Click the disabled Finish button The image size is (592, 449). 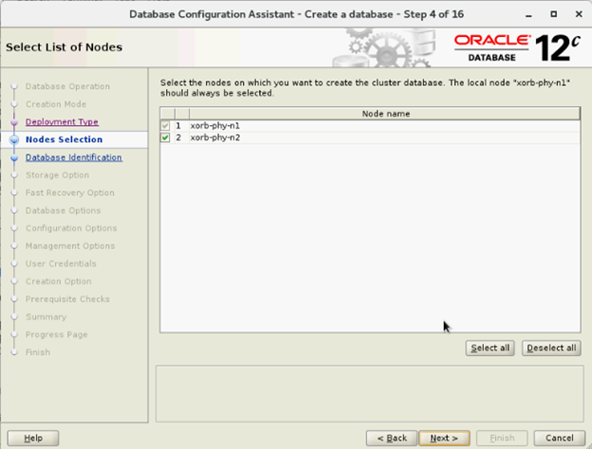point(502,438)
